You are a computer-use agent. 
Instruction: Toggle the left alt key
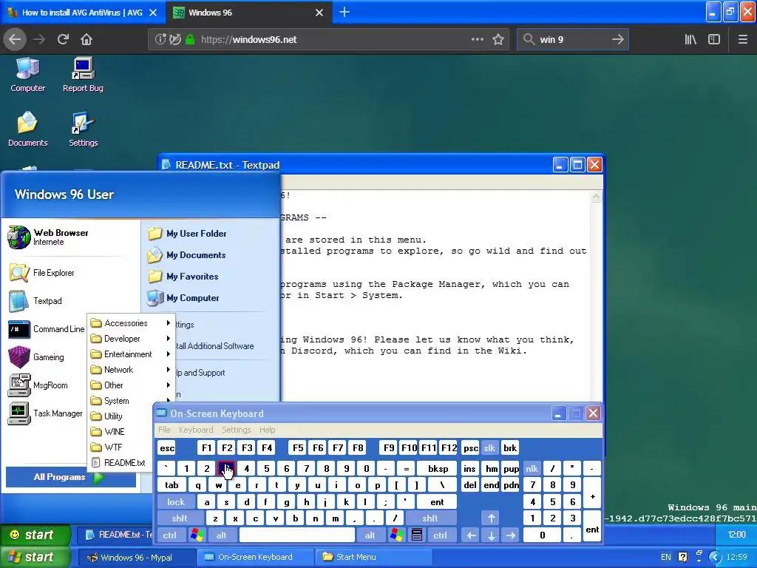pos(222,535)
